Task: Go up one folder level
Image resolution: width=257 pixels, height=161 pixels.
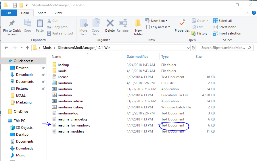Action: (28, 48)
